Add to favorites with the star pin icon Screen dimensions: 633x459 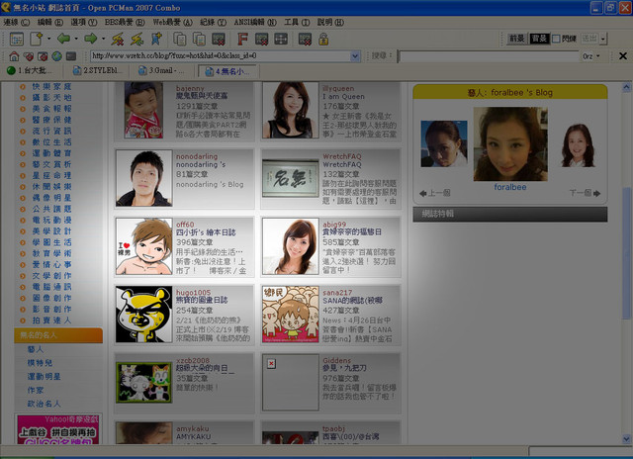(156, 40)
